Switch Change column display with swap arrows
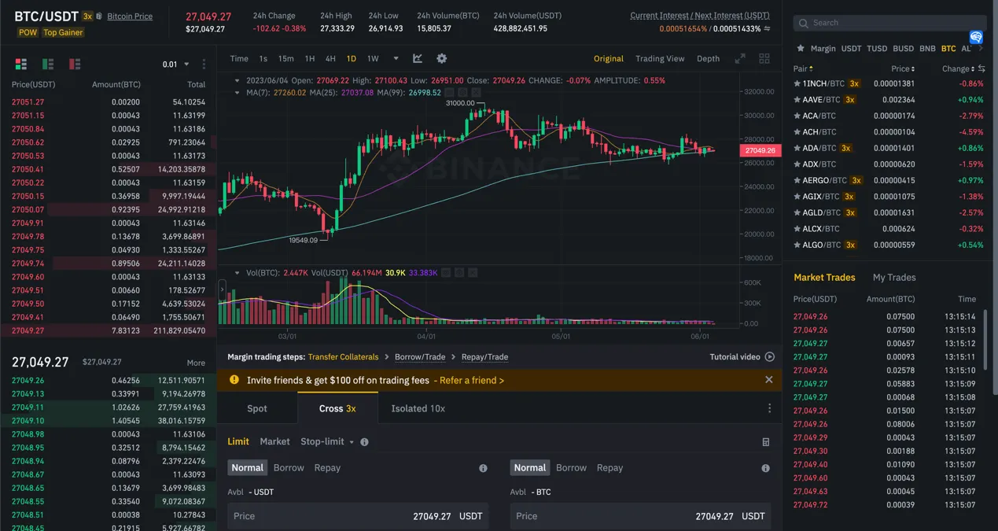 coord(981,68)
